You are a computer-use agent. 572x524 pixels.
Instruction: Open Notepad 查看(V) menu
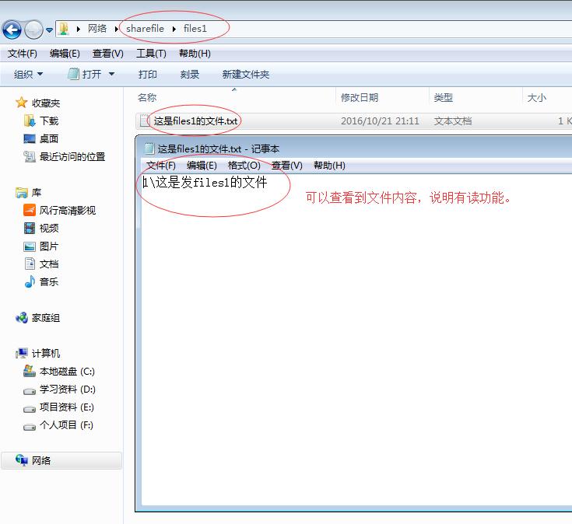point(287,166)
